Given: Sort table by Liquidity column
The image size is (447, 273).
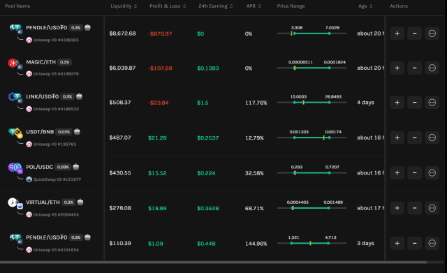Looking at the screenshot, I should click(124, 6).
